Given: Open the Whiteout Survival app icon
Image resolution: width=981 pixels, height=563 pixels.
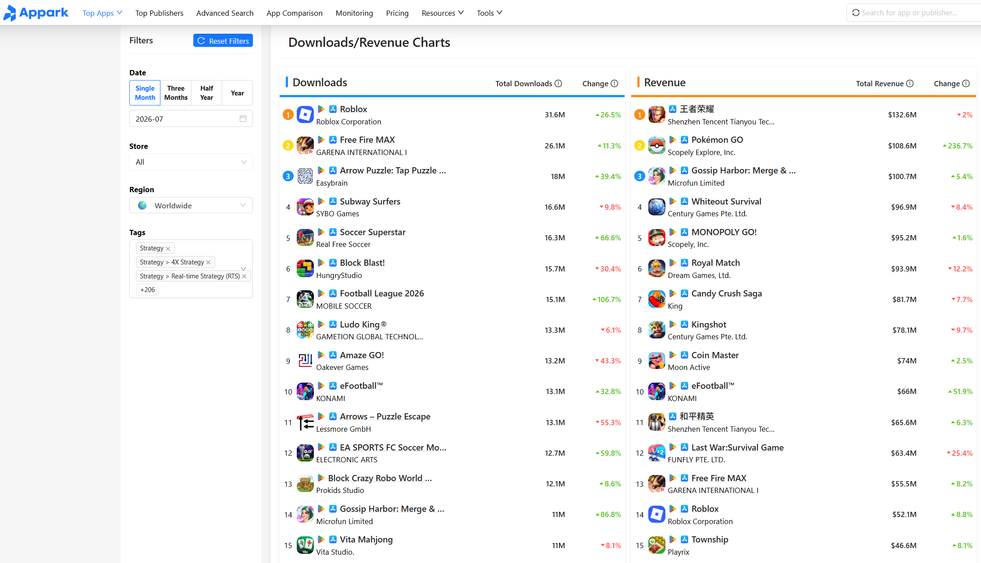Looking at the screenshot, I should coord(657,207).
